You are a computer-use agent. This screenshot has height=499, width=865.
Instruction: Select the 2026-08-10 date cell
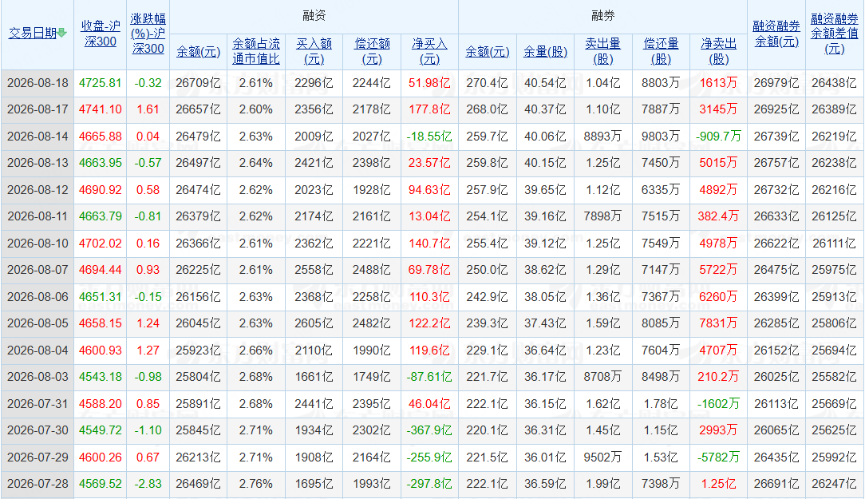tap(38, 244)
